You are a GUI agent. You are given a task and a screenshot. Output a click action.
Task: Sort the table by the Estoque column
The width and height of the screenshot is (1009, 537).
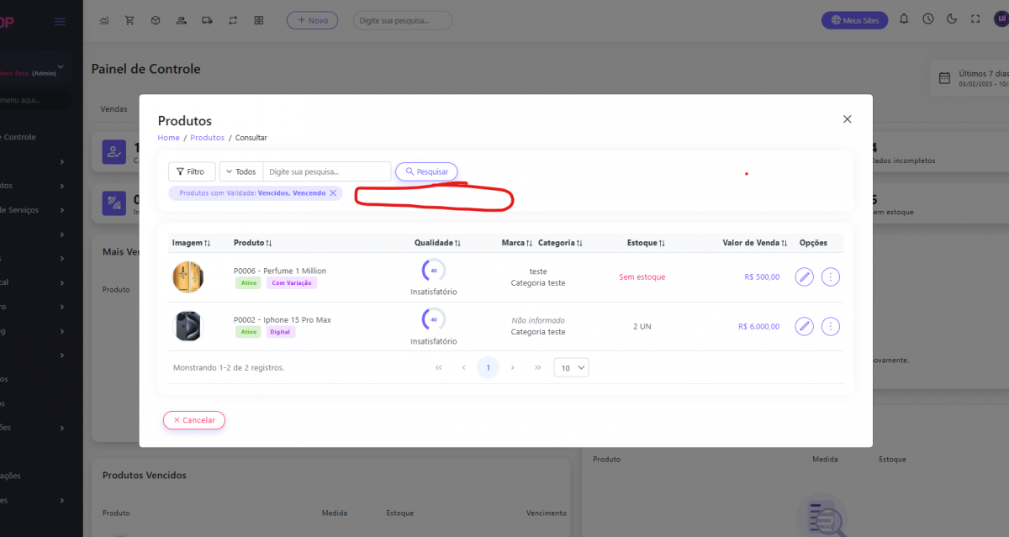click(x=646, y=243)
